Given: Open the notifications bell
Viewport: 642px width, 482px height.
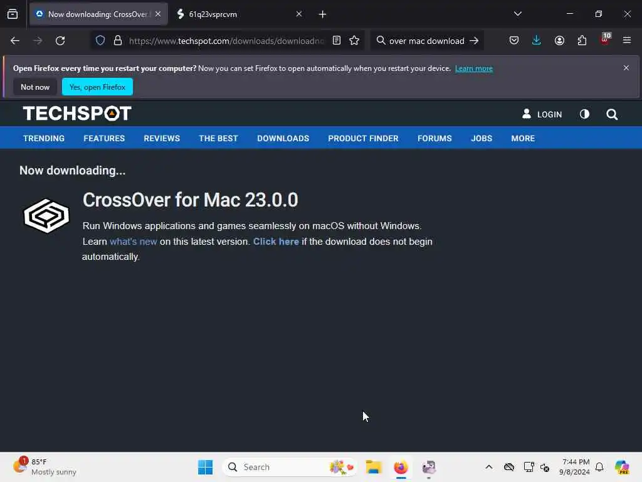Looking at the screenshot, I should [x=599, y=467].
